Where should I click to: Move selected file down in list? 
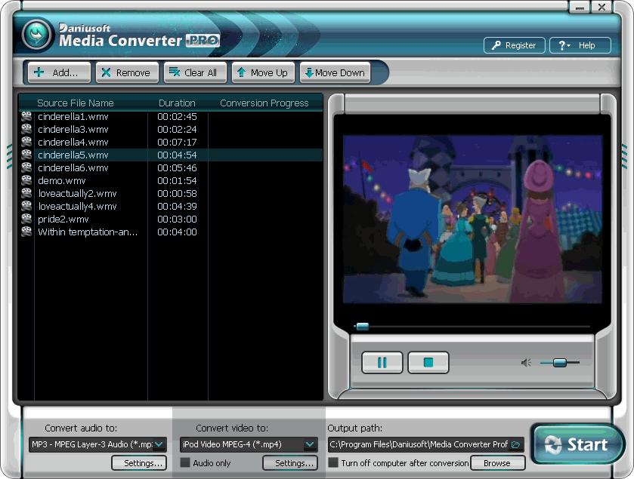click(x=335, y=72)
